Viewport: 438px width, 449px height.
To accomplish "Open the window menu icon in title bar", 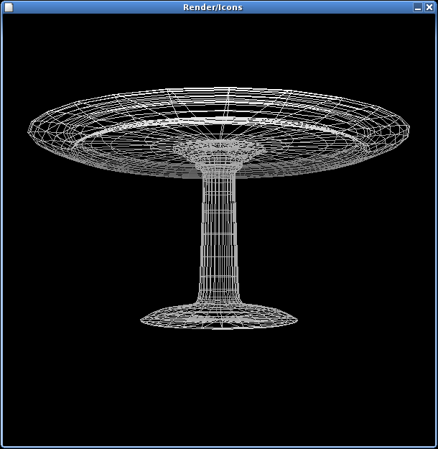I will (9, 7).
